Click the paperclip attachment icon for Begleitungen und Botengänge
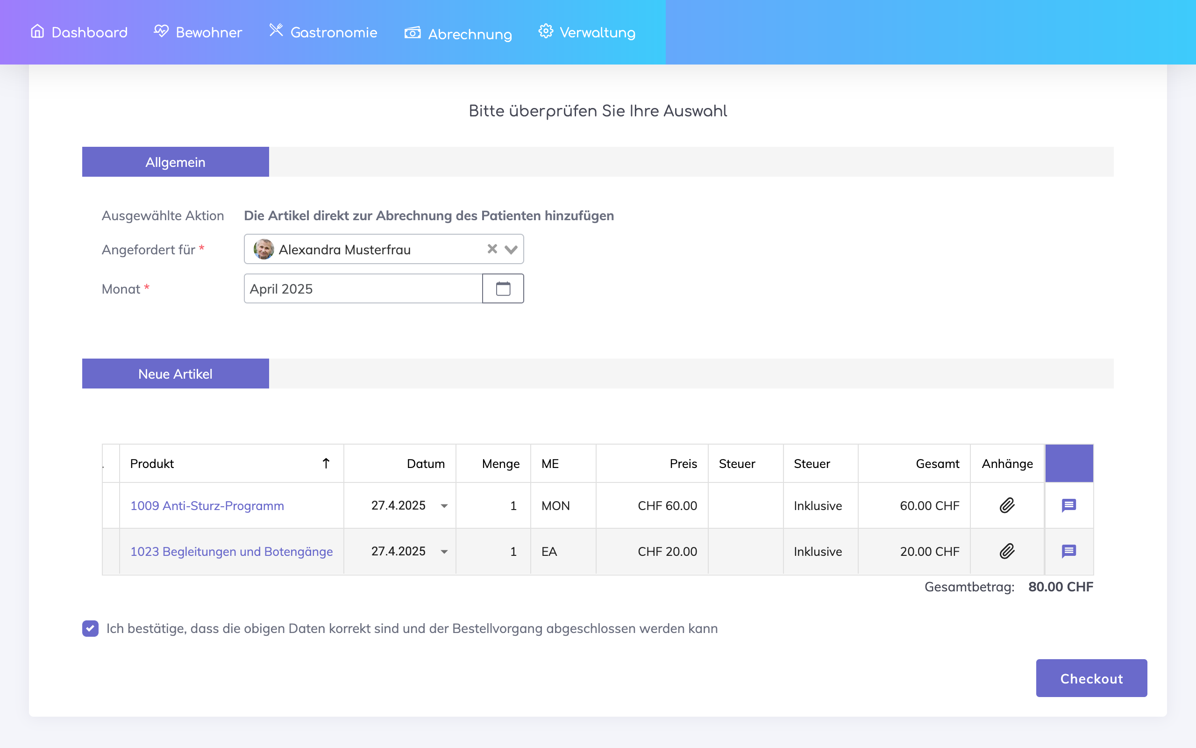1196x748 pixels. click(1007, 551)
